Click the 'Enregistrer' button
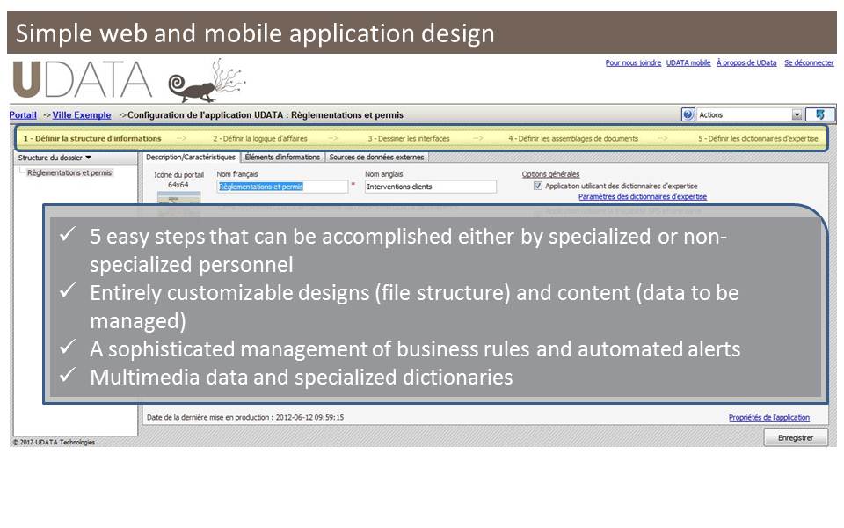Screen dimensions: 844x528 pos(795,437)
